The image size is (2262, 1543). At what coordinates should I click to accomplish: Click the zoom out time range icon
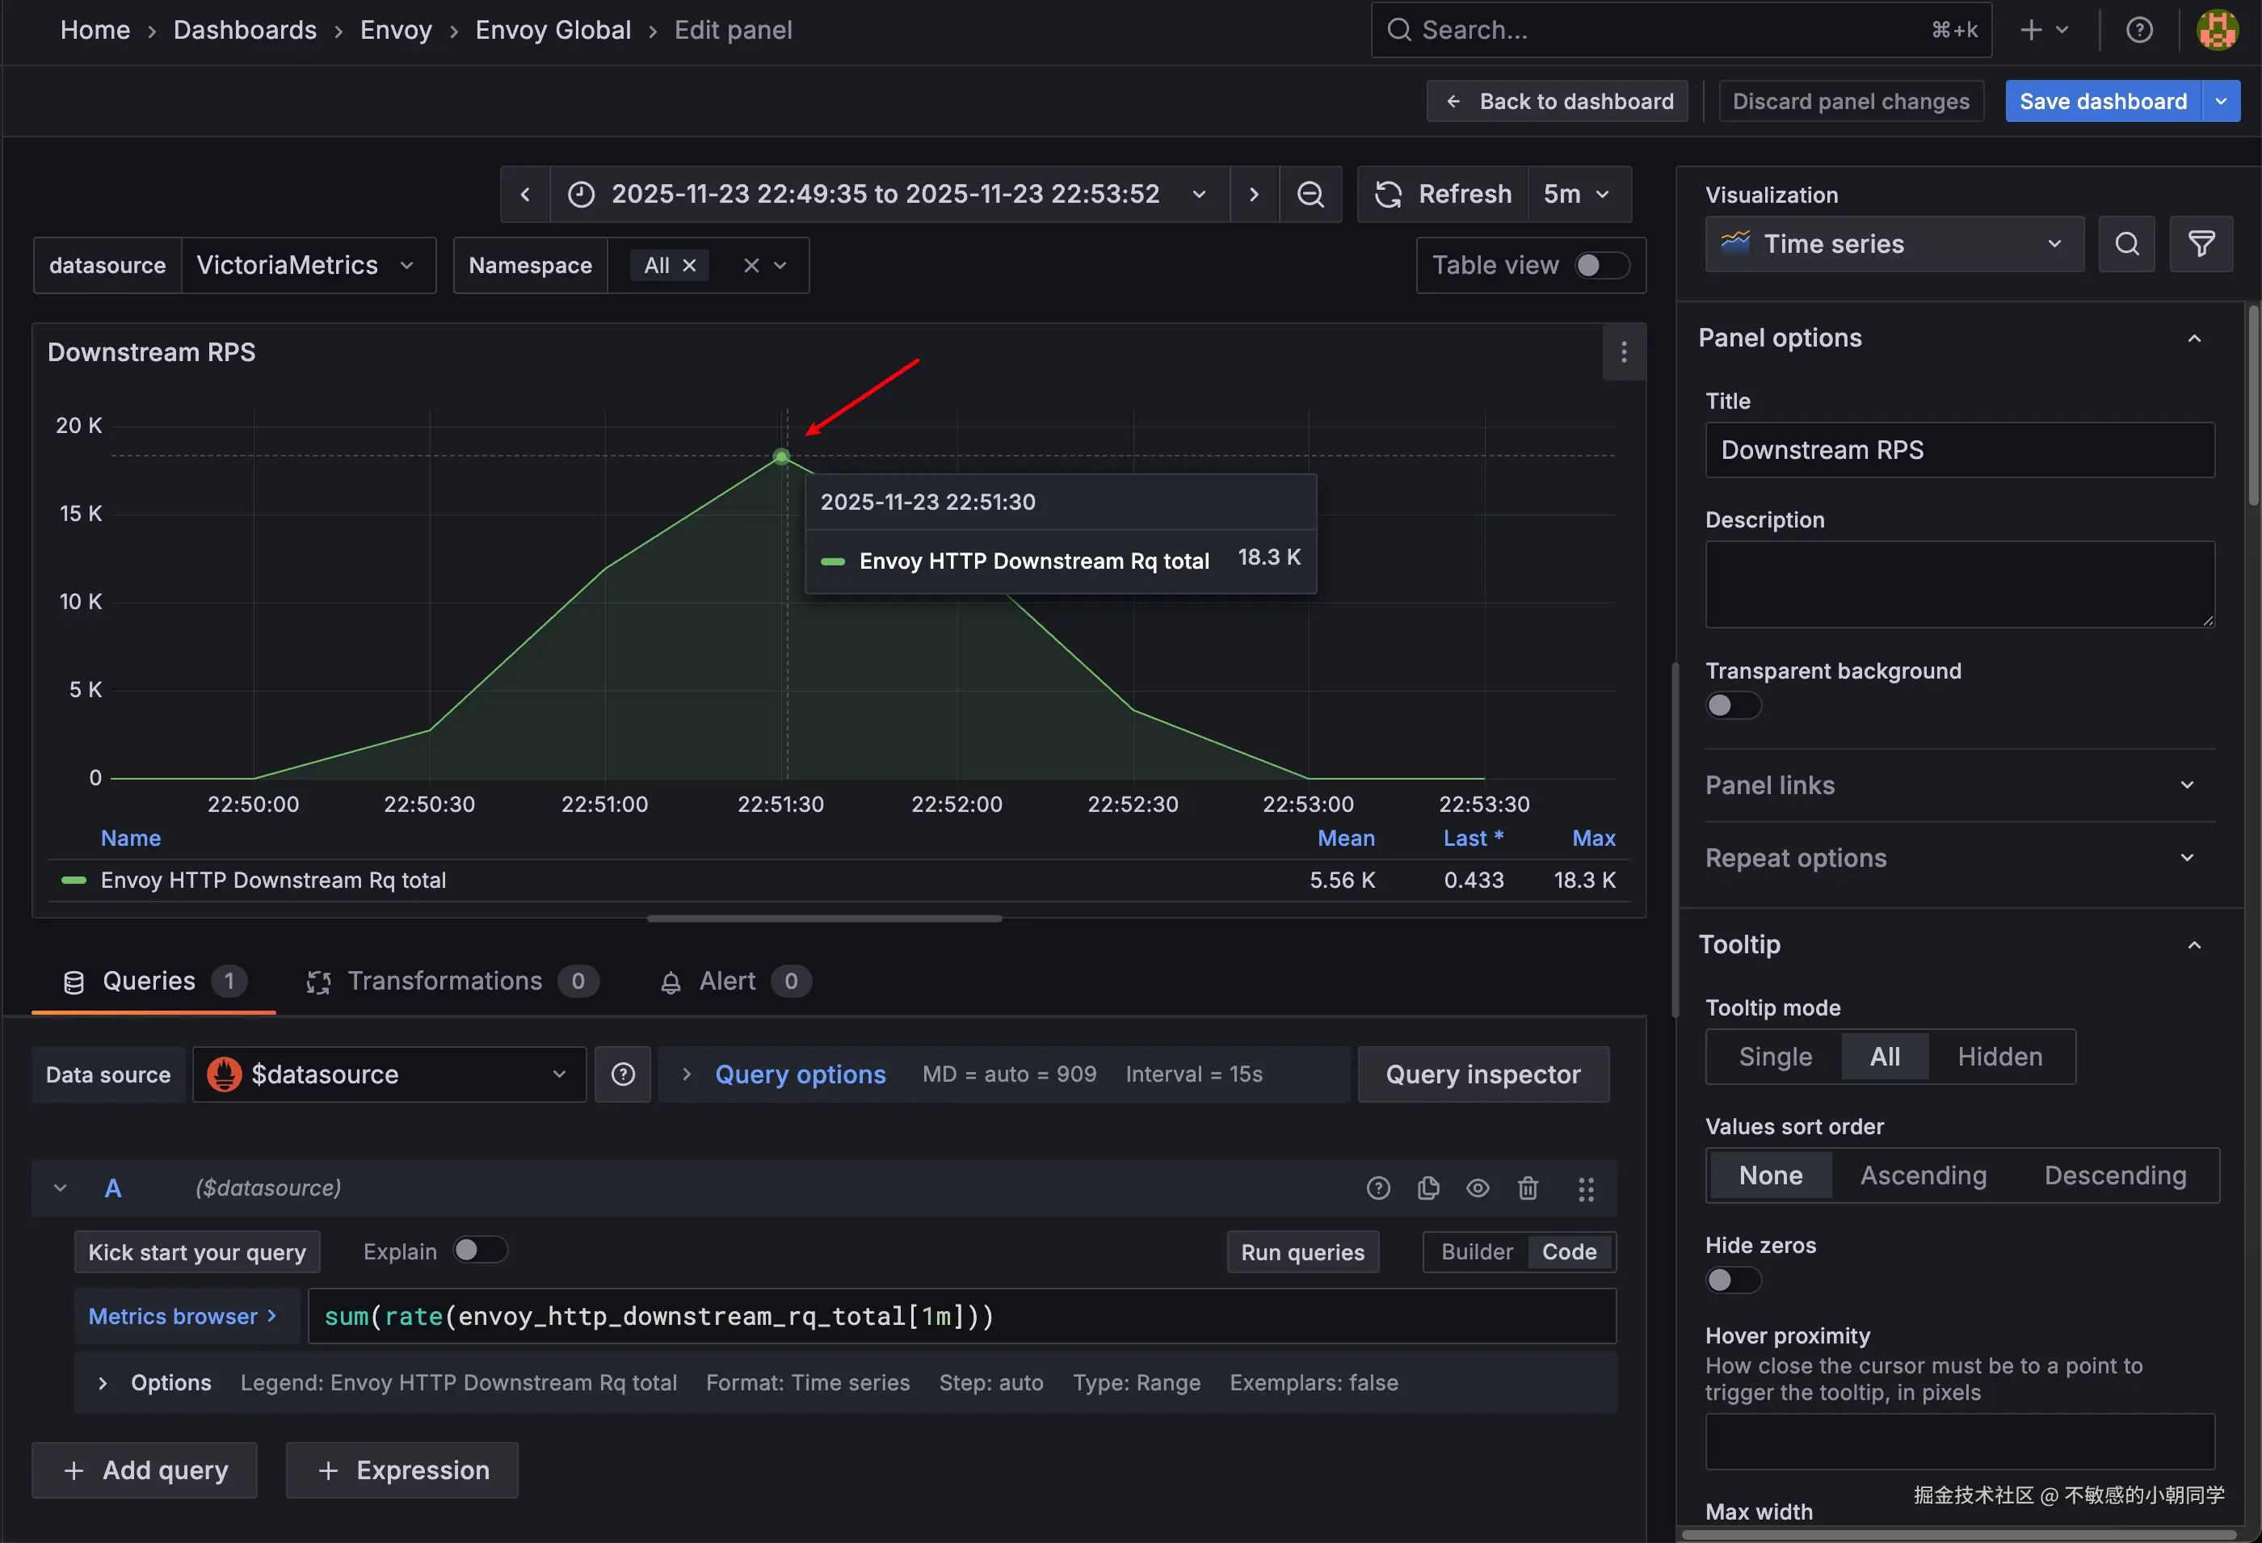point(1310,195)
